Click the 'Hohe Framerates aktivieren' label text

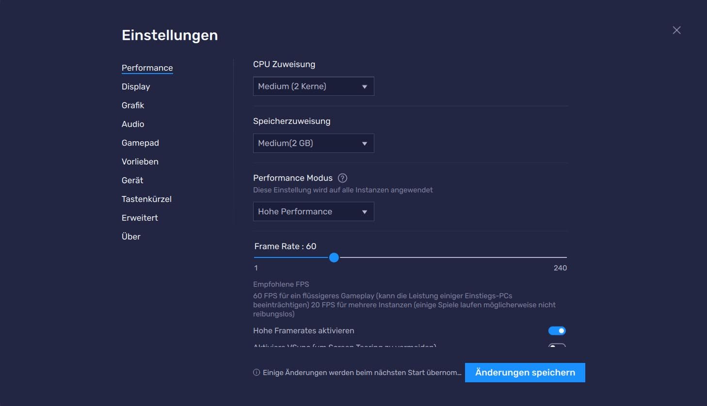[x=304, y=331]
